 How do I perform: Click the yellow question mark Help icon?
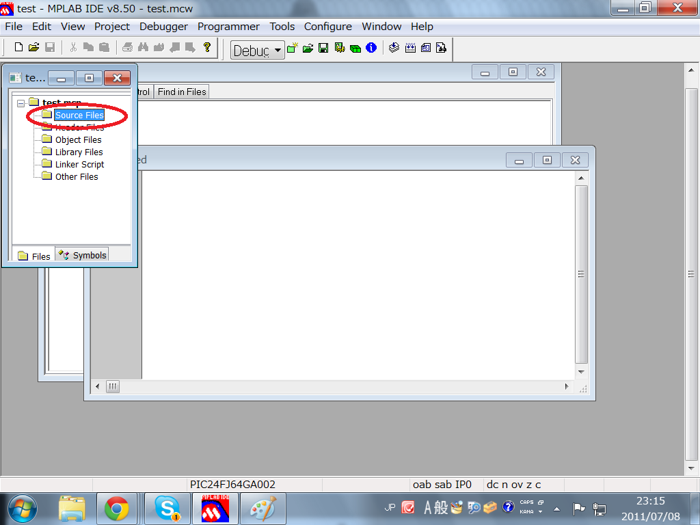[x=206, y=47]
